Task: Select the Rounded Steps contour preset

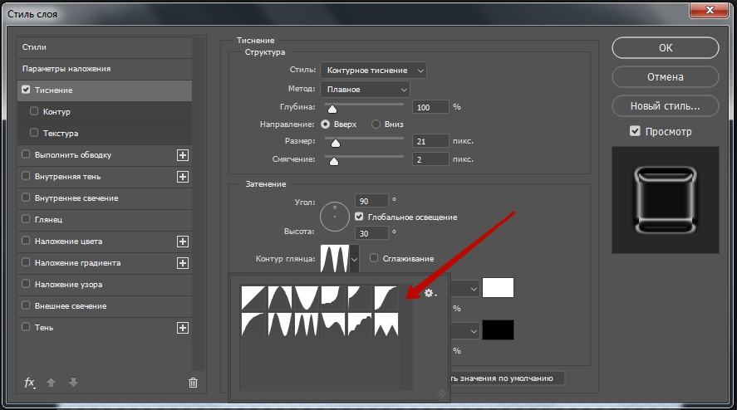Action: 360,325
